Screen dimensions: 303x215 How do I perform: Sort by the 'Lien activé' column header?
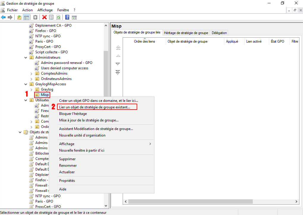click(x=254, y=41)
